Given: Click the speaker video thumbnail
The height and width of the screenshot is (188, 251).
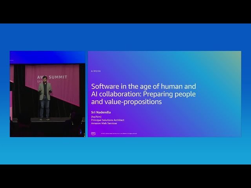Looking at the screenshot, I should pyautogui.click(x=47, y=94).
